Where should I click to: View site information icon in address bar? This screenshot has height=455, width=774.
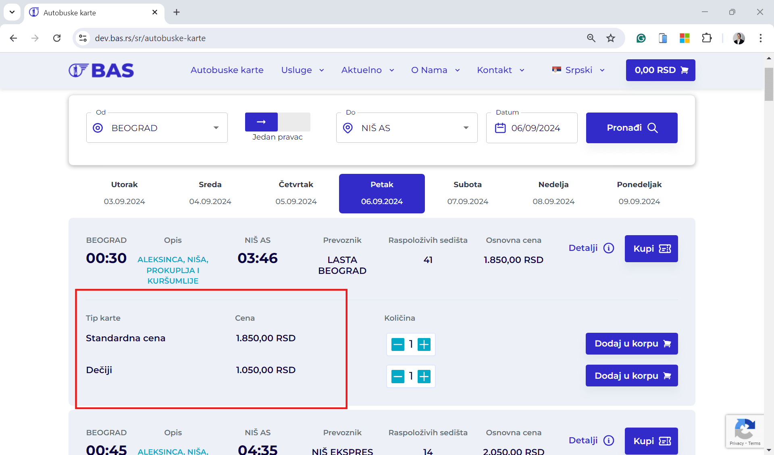click(83, 38)
